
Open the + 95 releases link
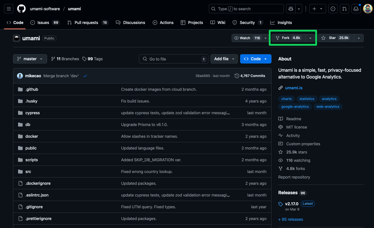pos(291,219)
